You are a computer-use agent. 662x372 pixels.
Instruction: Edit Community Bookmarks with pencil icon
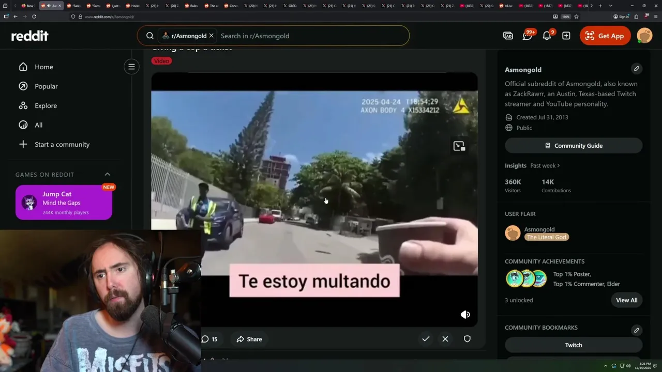(x=637, y=330)
